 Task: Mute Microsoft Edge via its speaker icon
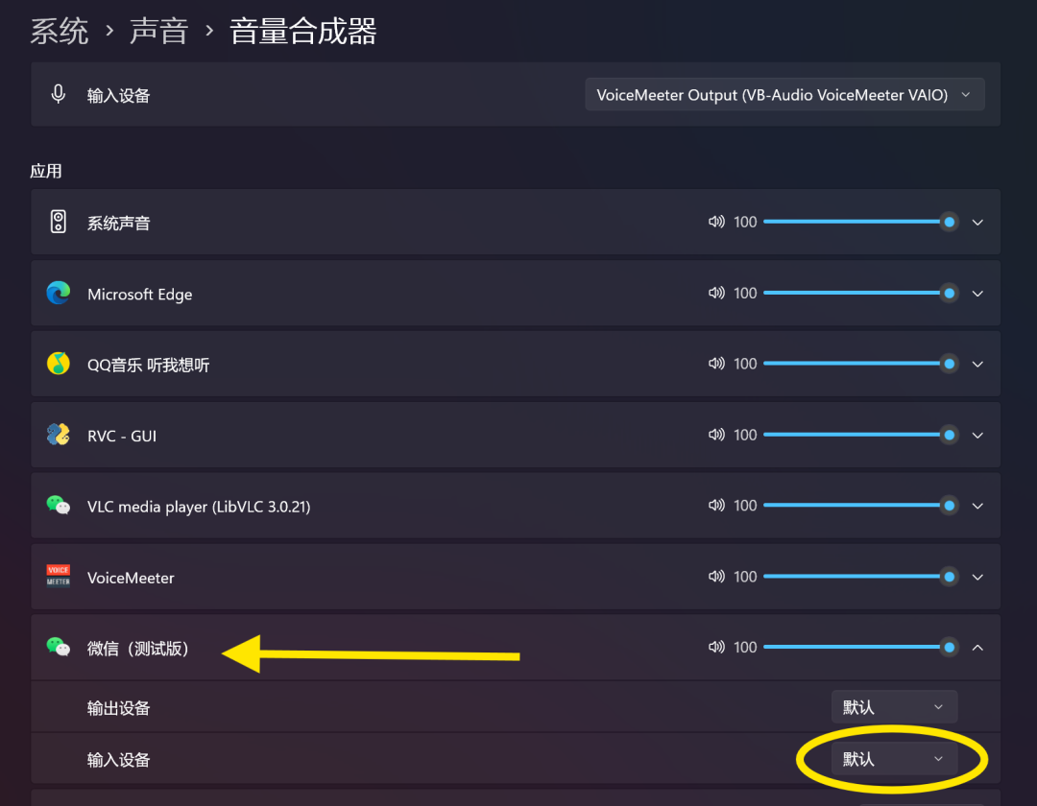click(715, 293)
